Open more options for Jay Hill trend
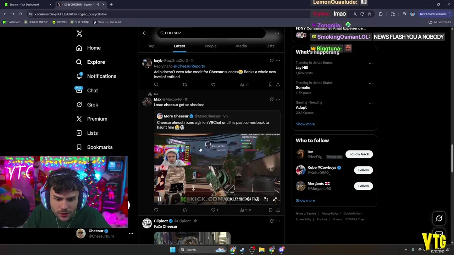Viewport: 454px width, 255px height. click(371, 63)
